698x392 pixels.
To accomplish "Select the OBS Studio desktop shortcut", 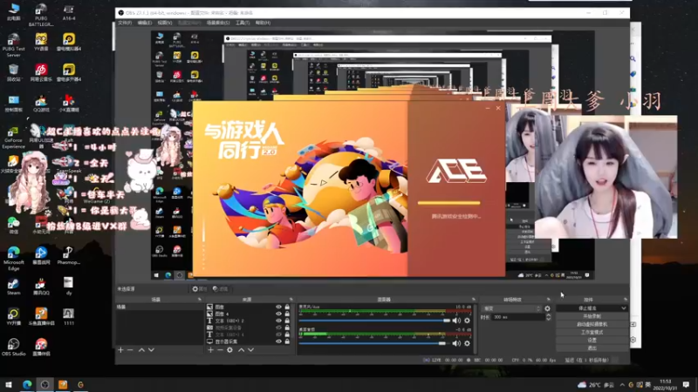I will click(x=13, y=347).
